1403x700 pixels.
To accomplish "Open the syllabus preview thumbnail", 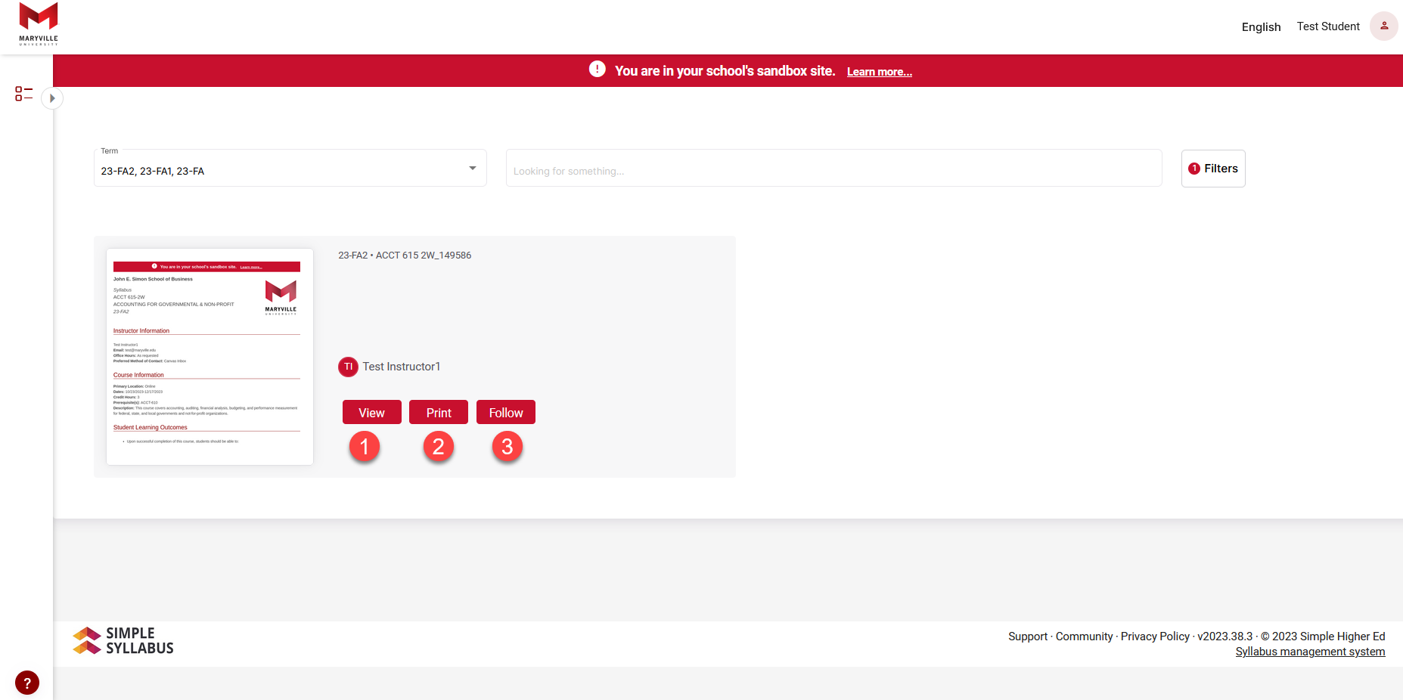I will pyautogui.click(x=210, y=357).
